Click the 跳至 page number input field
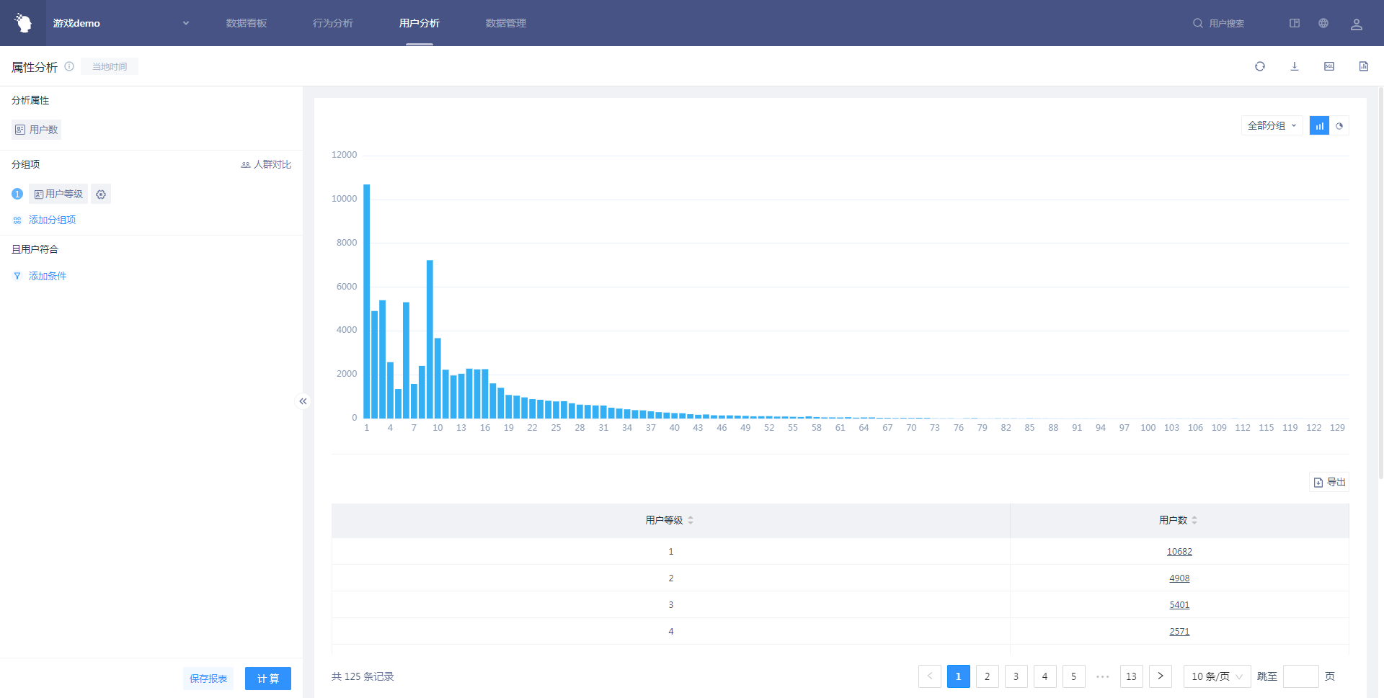The image size is (1384, 698). (1300, 676)
